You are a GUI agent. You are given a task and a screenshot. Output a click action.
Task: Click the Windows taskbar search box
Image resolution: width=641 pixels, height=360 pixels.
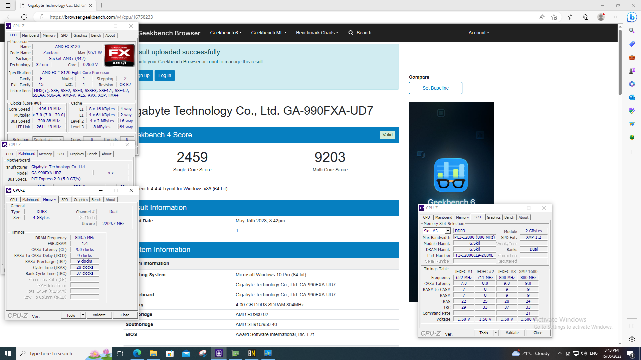[x=64, y=353]
